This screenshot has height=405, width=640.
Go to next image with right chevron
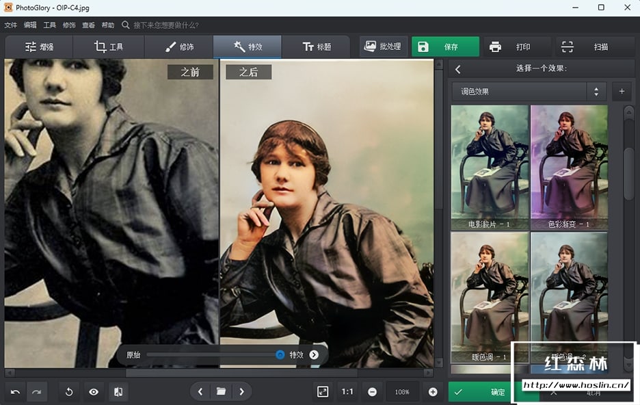point(241,391)
